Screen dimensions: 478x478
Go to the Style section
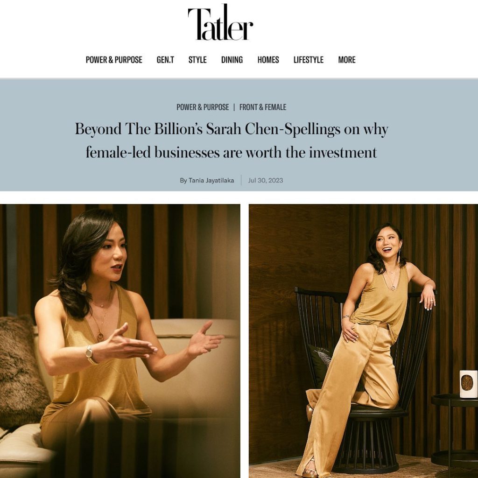coord(197,60)
